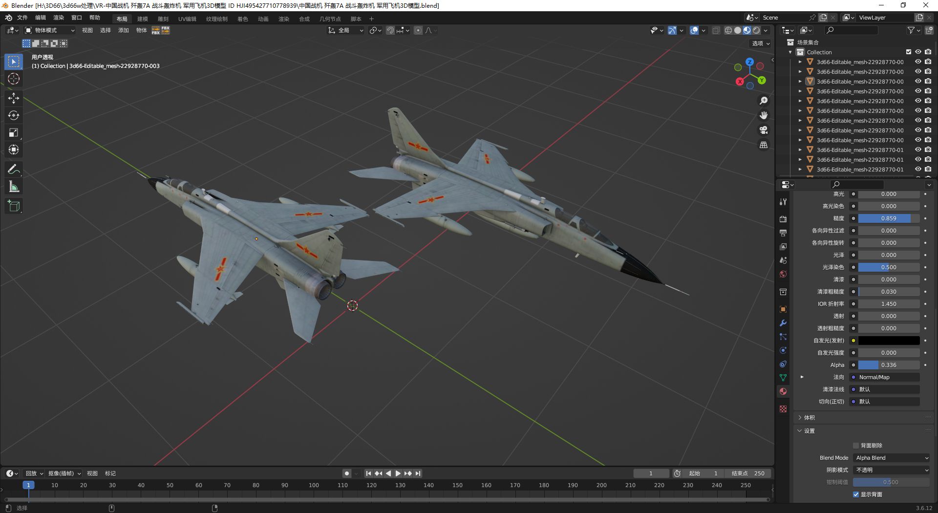
Task: Activate the Rotate tool
Action: [x=14, y=115]
